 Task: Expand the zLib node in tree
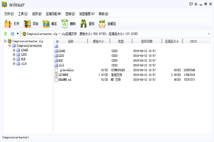pyautogui.click(x=14, y=64)
